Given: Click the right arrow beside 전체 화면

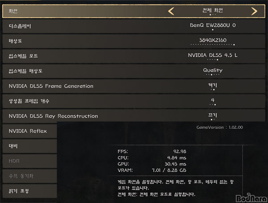Looking at the screenshot, I should (x=254, y=11).
